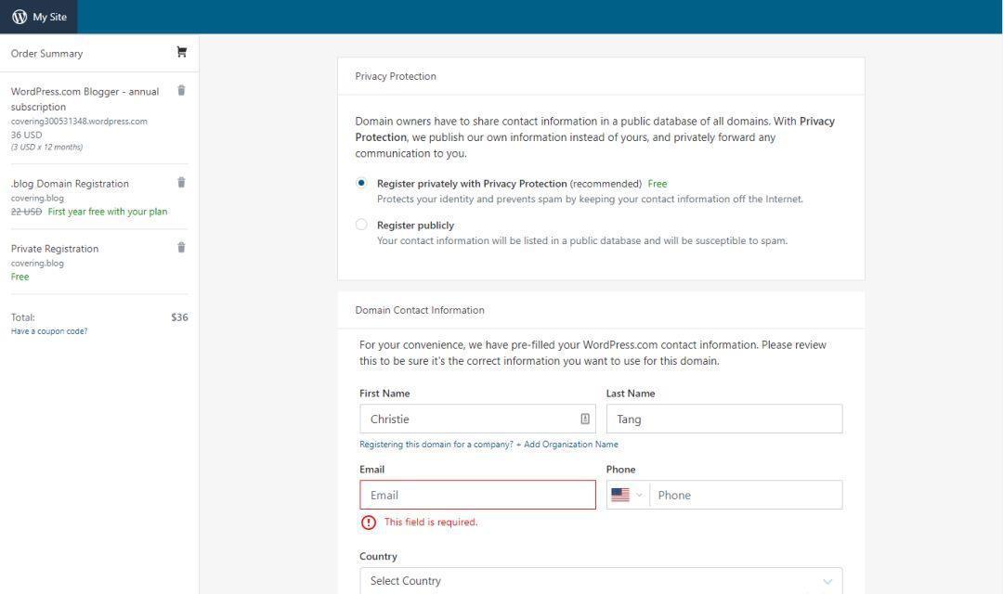Screen dimensions: 1003x594
Task: Remove .blog Domain Registration using trash icon
Action: (182, 182)
